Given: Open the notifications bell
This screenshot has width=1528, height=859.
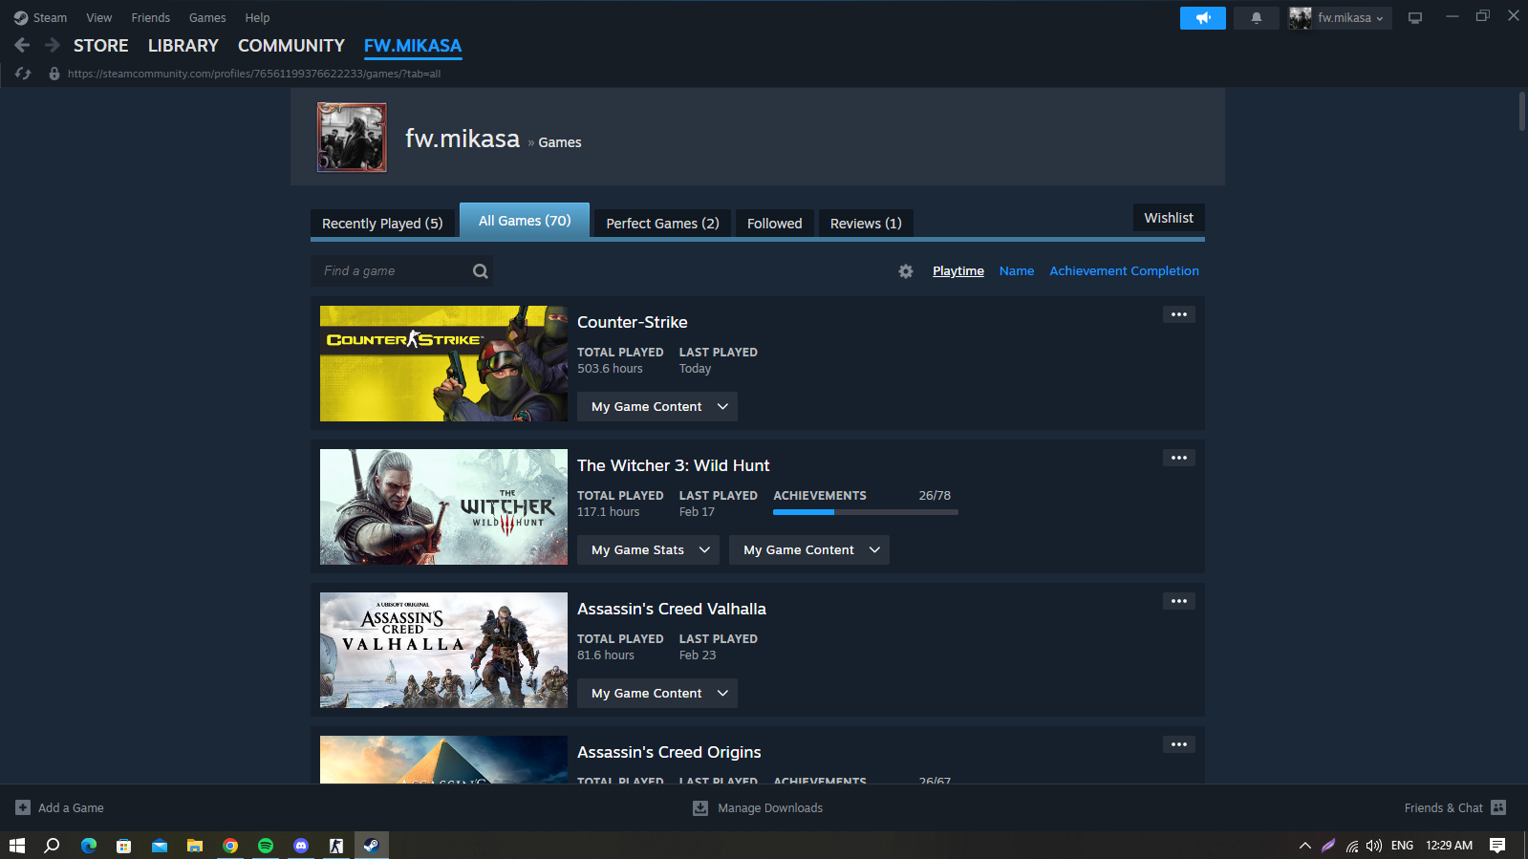Looking at the screenshot, I should 1256,18.
